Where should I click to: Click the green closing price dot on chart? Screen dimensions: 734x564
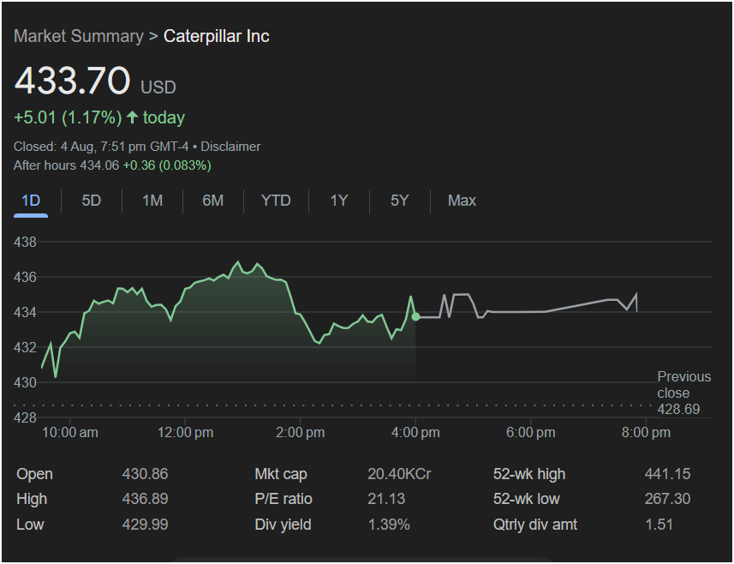point(415,316)
